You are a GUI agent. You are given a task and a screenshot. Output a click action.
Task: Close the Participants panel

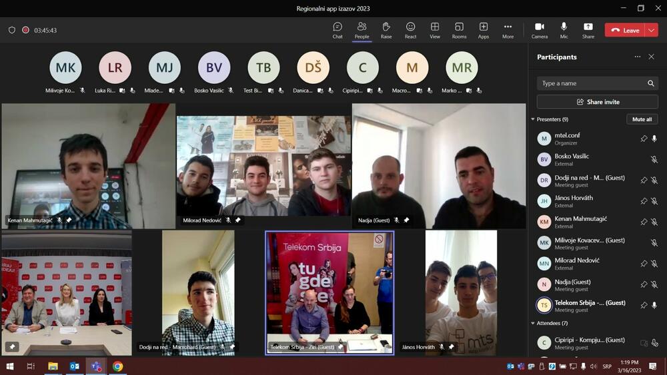click(652, 57)
